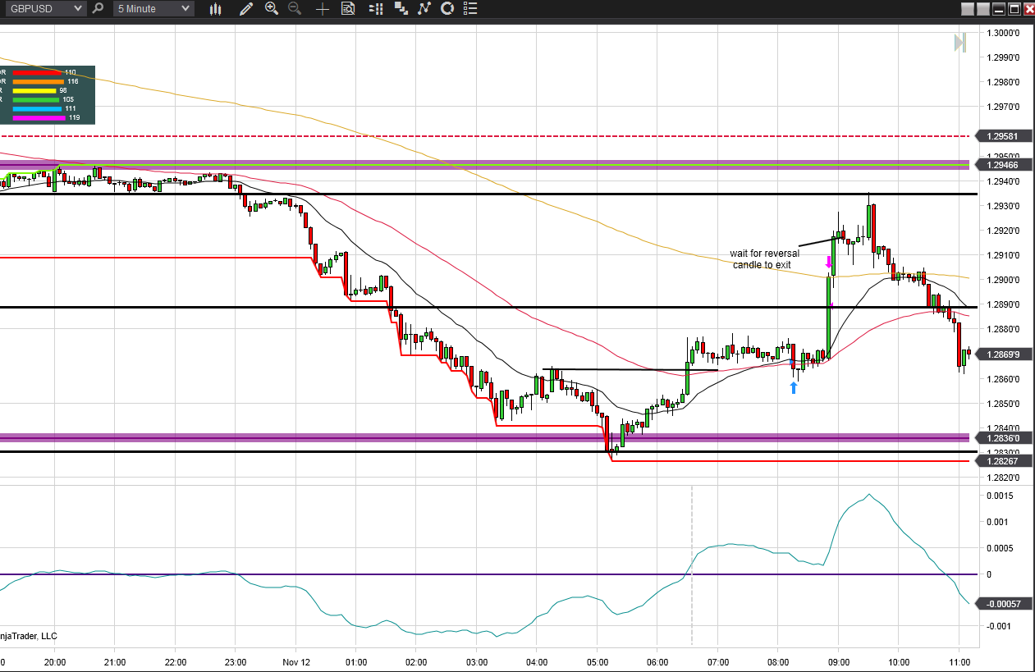Click the -0.001 indicator scale label

998,626
